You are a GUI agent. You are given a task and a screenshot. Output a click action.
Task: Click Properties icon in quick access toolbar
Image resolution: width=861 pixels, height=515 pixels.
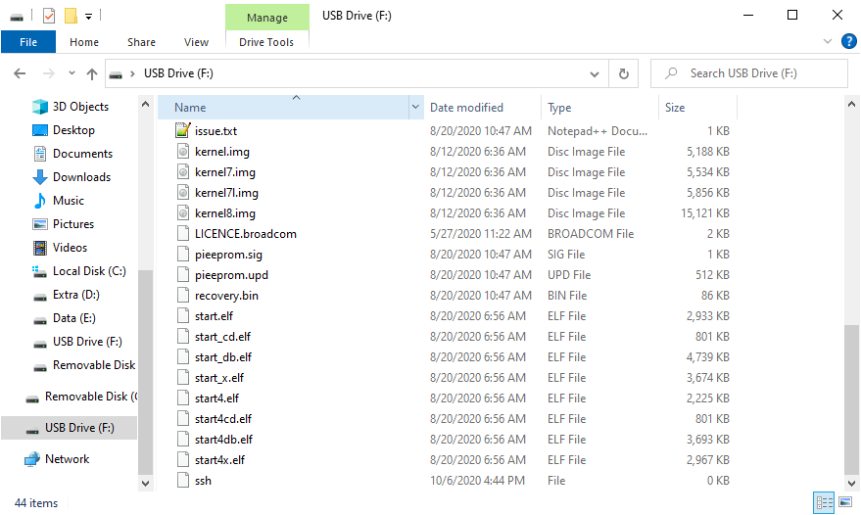click(49, 16)
